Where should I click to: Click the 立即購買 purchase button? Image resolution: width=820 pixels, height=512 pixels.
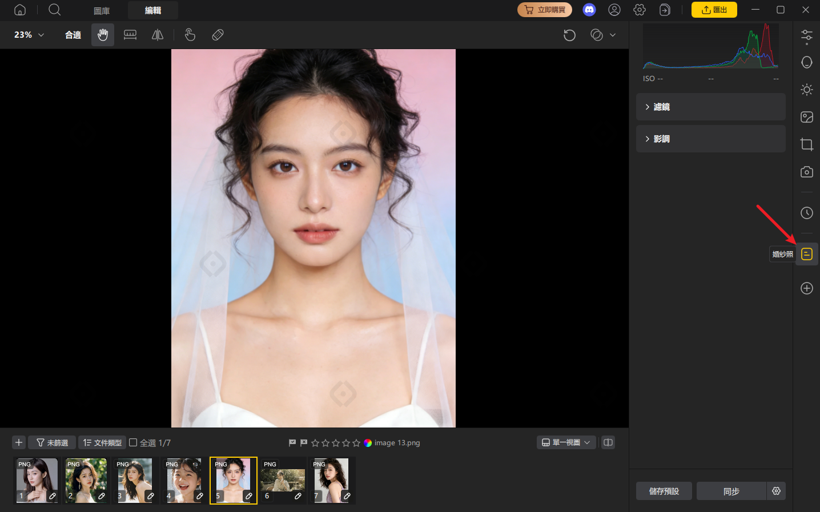click(545, 10)
